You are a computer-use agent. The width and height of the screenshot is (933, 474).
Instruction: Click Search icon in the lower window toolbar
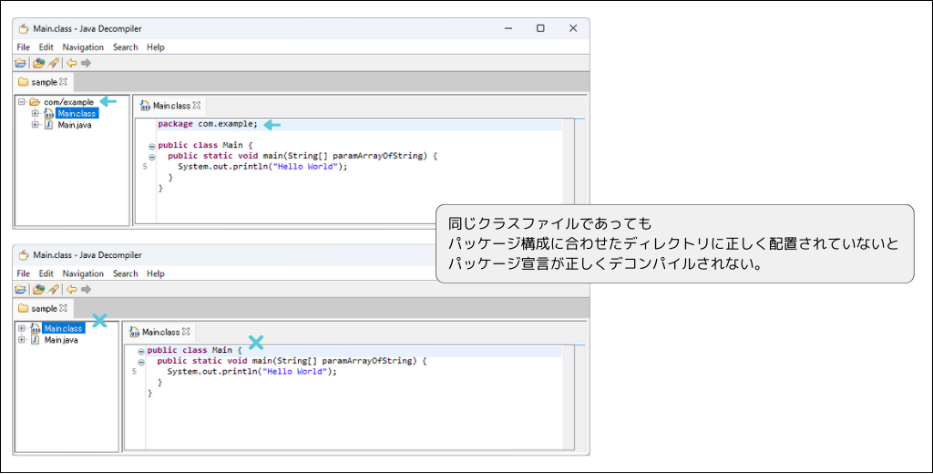click(54, 290)
